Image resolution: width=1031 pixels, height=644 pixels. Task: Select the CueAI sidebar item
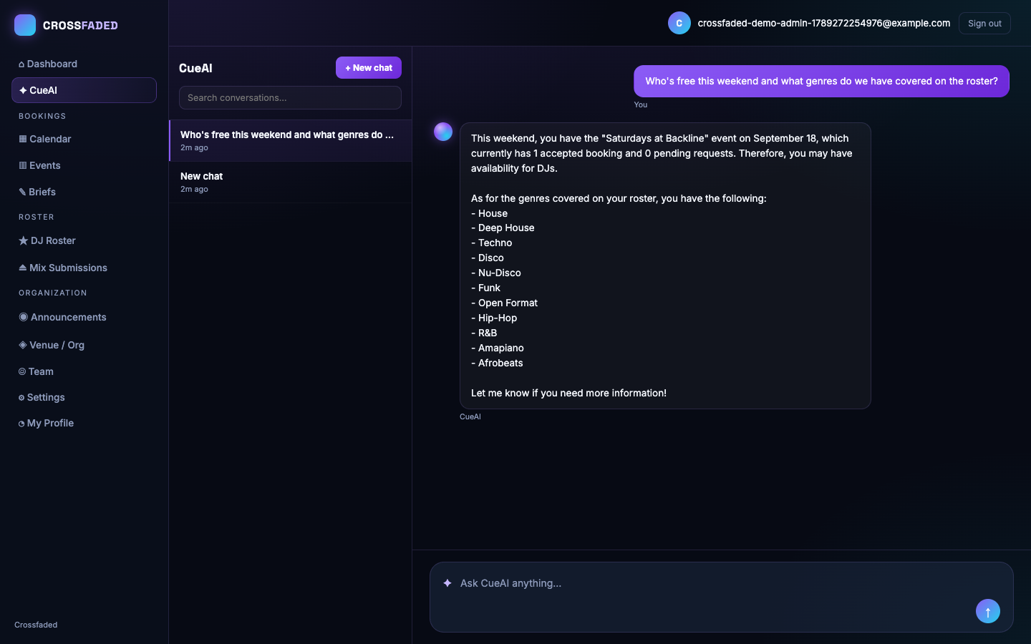click(x=84, y=90)
